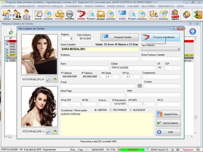Viewport: 203px width, 152px height.
Task: Select row 00002 in client list
Action: 12,44
